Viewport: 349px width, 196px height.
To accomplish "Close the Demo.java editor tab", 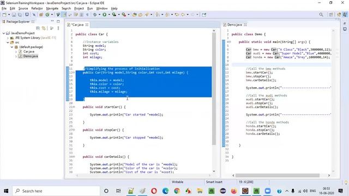I will point(245,24).
